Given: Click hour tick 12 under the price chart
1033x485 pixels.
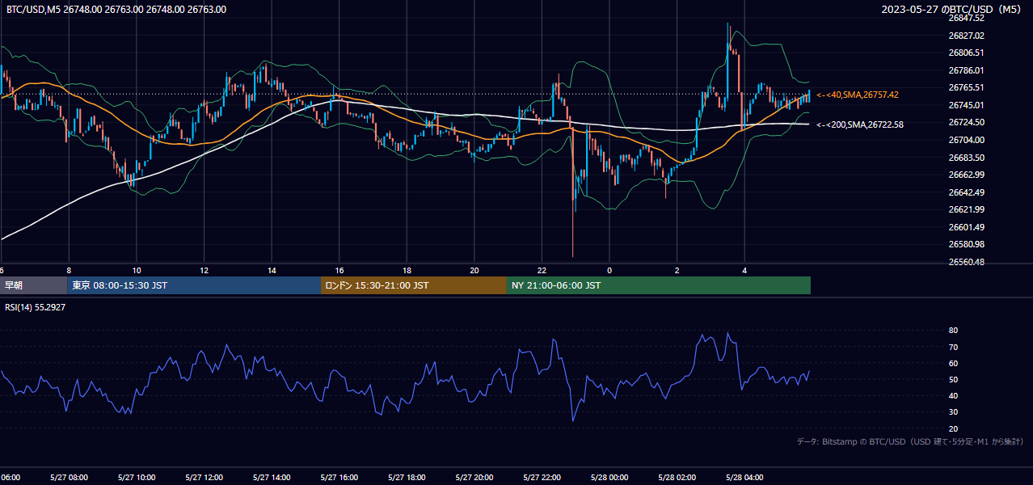Looking at the screenshot, I should click(204, 270).
